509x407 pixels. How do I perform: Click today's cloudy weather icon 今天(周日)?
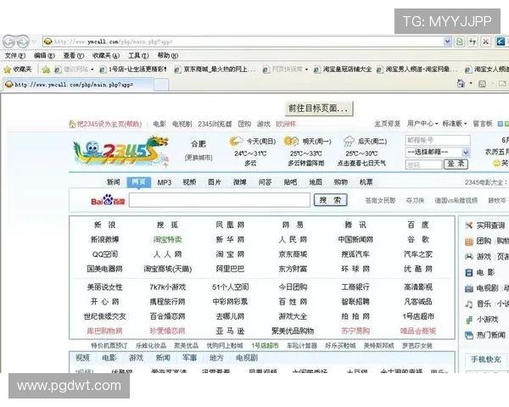(x=236, y=142)
